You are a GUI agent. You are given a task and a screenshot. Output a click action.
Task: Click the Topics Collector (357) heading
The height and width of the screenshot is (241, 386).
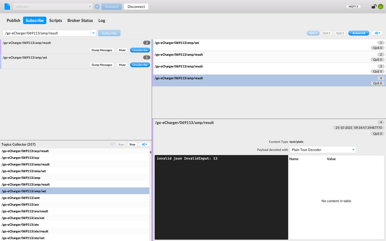pos(18,145)
